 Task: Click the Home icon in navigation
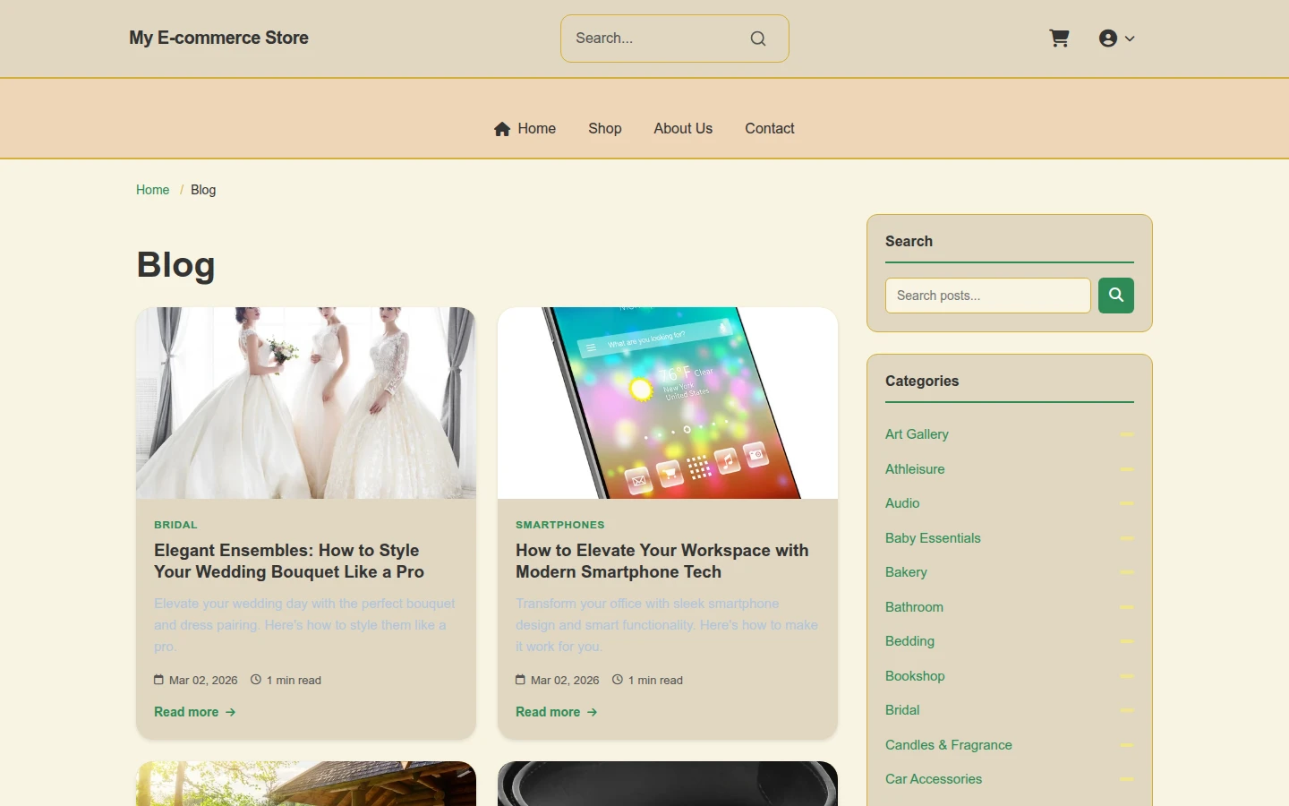[x=502, y=129]
